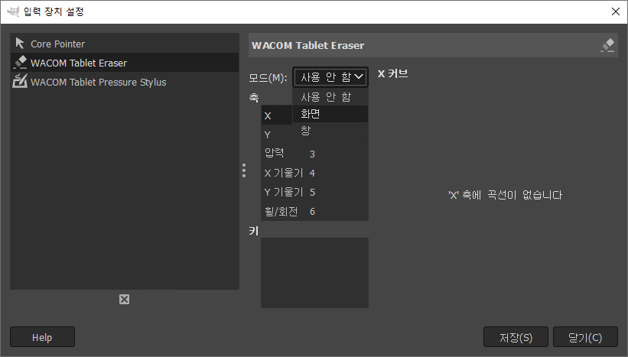Select WACOM Tablet Eraser device row
The width and height of the screenshot is (628, 357).
(x=124, y=63)
